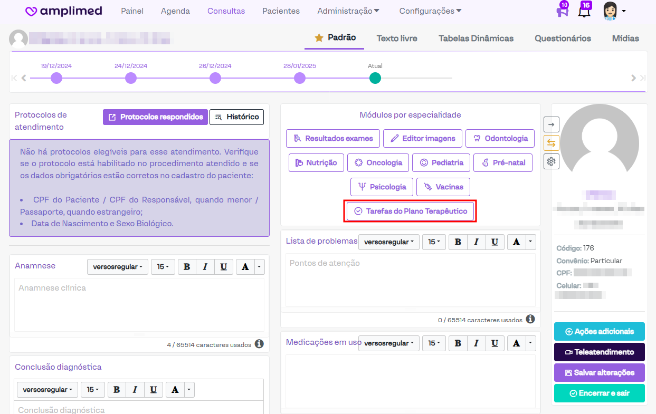
Task: Toggle underline in Medicações em uso editor
Action: tap(495, 343)
